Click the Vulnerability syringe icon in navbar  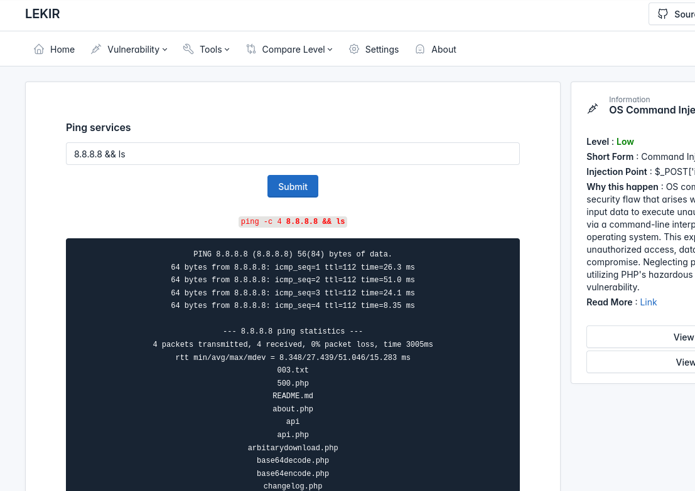click(96, 49)
